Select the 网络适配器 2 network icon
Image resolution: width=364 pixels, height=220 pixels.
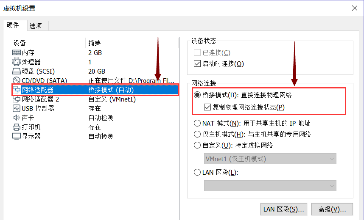[17, 99]
